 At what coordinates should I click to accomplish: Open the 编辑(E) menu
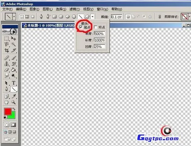[x=21, y=9]
